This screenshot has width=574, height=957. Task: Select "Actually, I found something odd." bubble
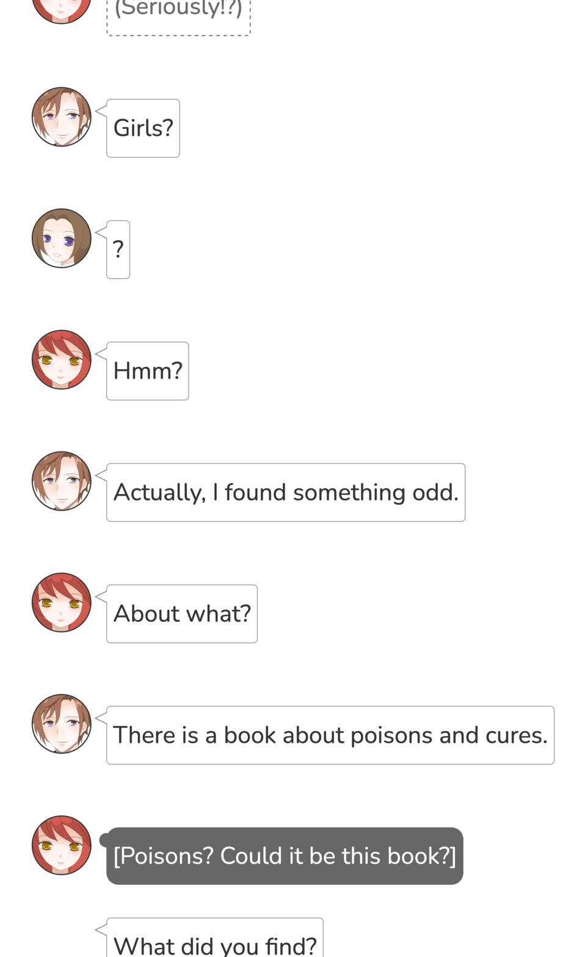(x=286, y=492)
